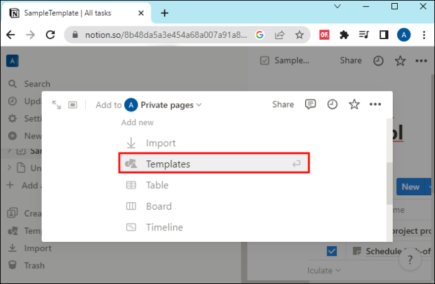Click the lock icon in the address bar
The height and width of the screenshot is (284, 435).
click(x=75, y=35)
